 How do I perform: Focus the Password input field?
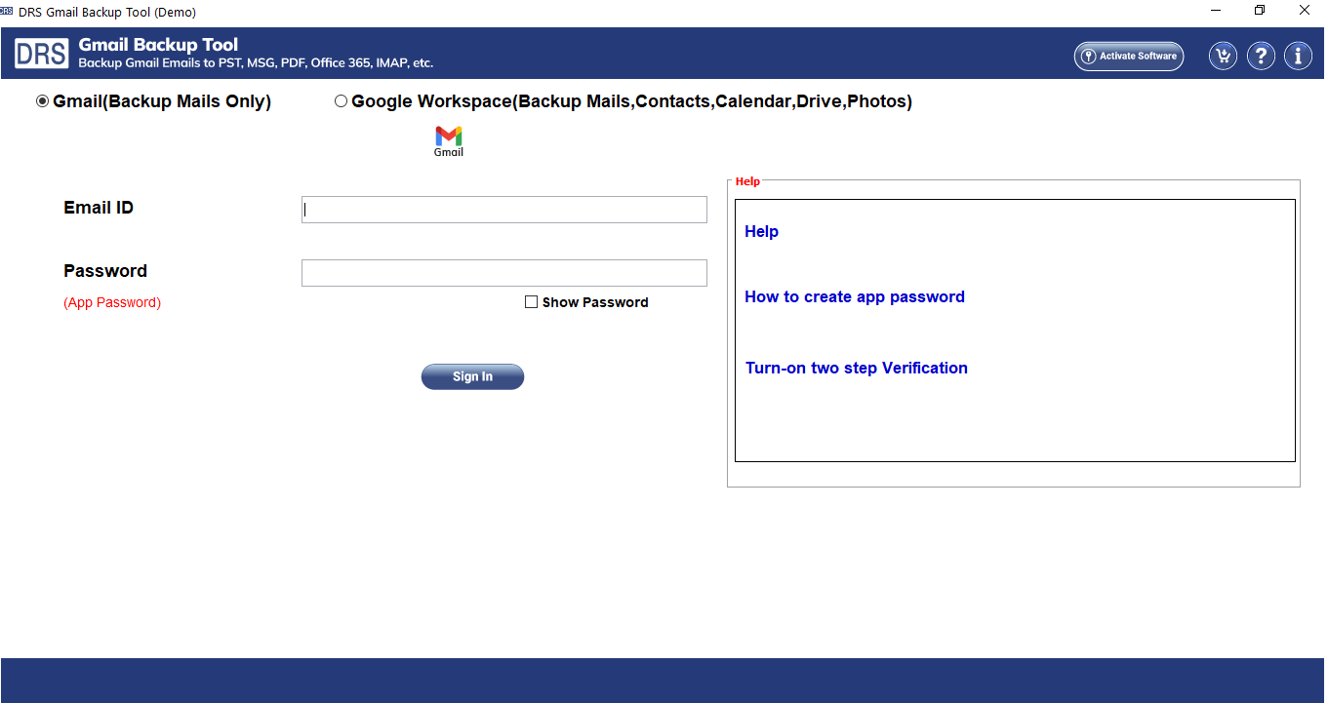point(503,273)
